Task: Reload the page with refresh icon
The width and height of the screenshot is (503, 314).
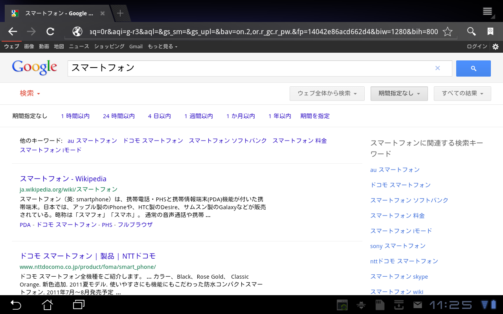Action: [50, 32]
